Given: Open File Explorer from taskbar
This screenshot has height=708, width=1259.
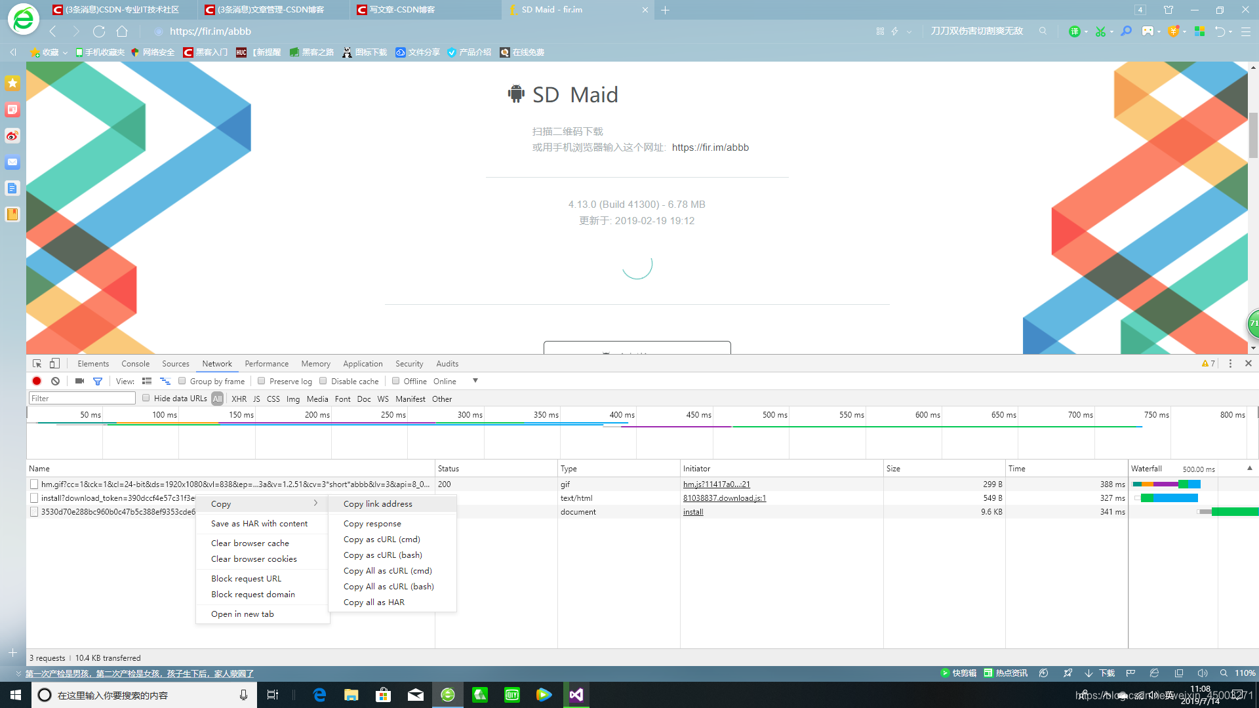Looking at the screenshot, I should click(x=351, y=695).
